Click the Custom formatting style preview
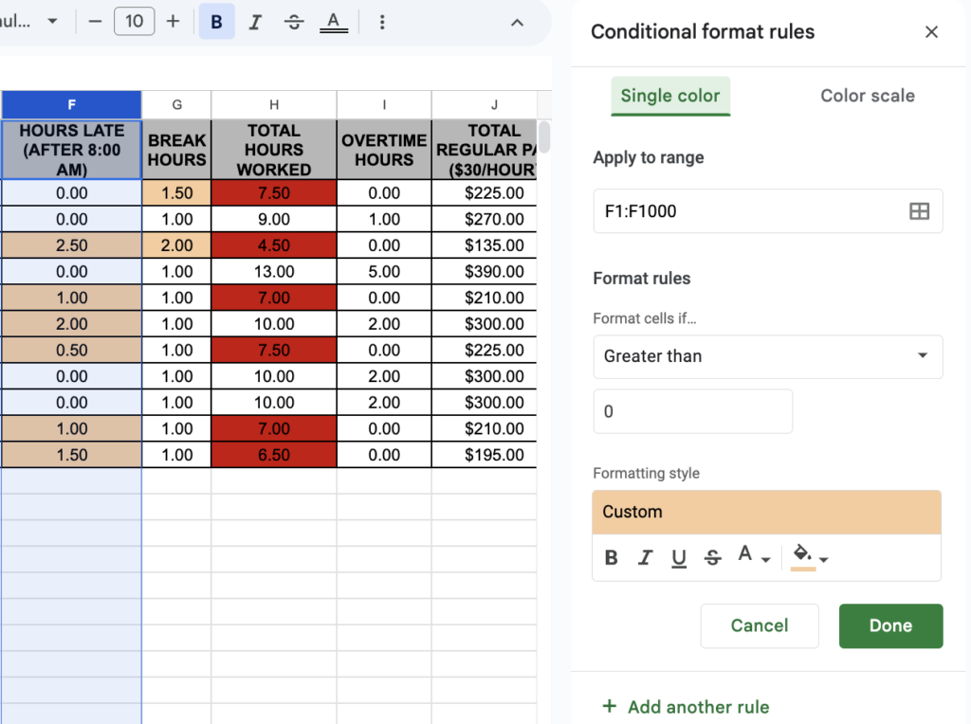Image resolution: width=971 pixels, height=724 pixels. pos(766,513)
